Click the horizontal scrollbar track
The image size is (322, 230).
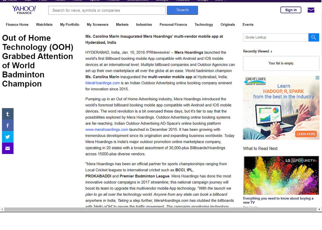160,209
